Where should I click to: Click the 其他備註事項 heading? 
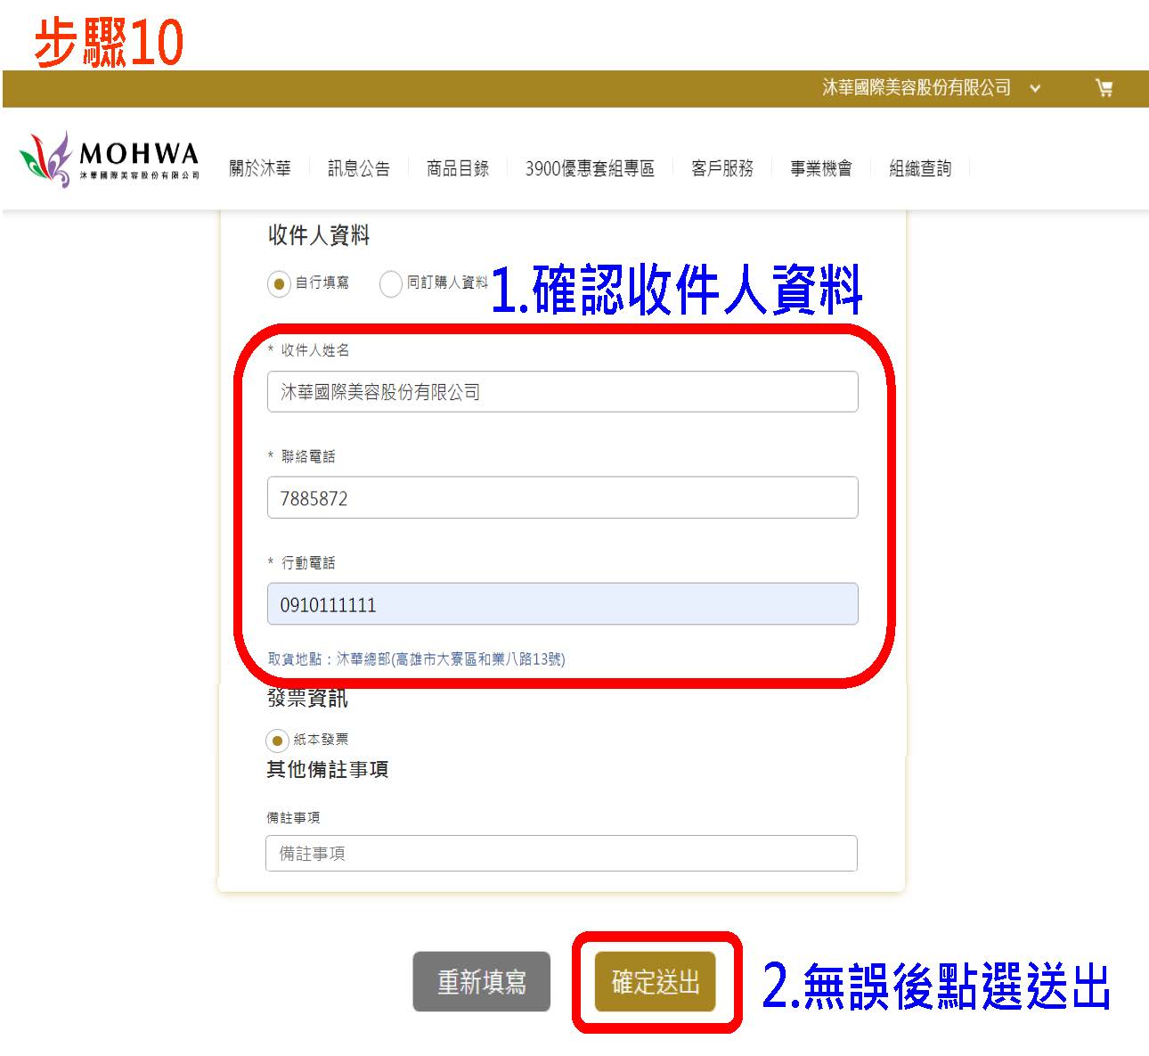328,770
